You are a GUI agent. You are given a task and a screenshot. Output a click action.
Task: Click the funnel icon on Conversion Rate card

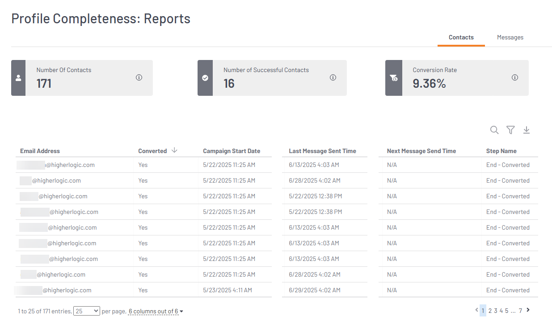coord(392,78)
